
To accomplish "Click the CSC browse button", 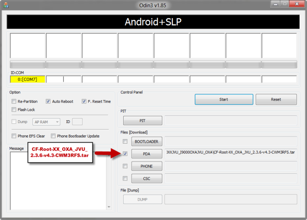I will pyautogui.click(x=146, y=178).
